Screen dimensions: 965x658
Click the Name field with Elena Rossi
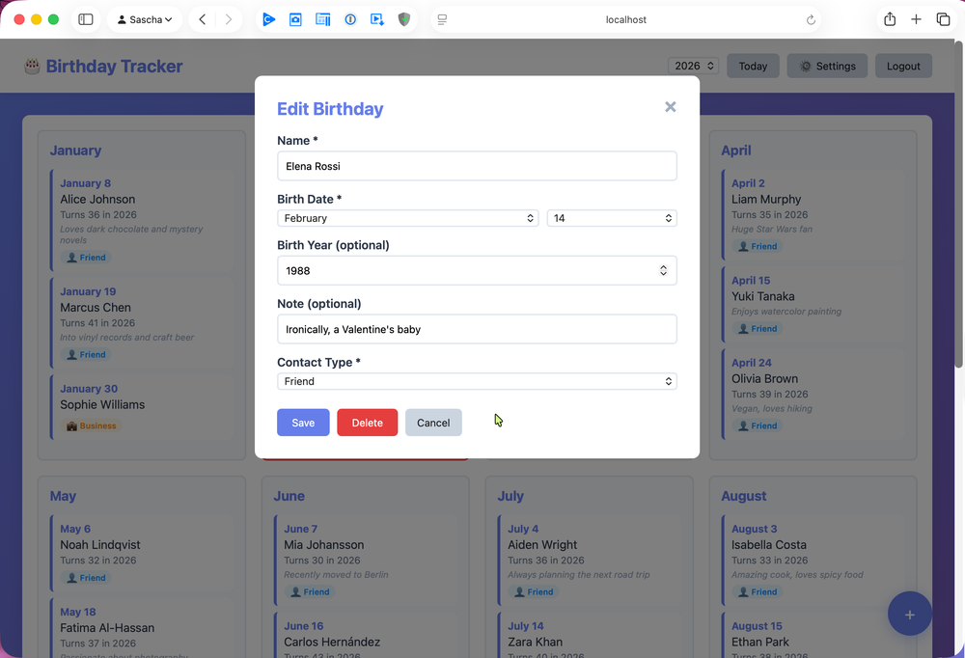point(477,166)
